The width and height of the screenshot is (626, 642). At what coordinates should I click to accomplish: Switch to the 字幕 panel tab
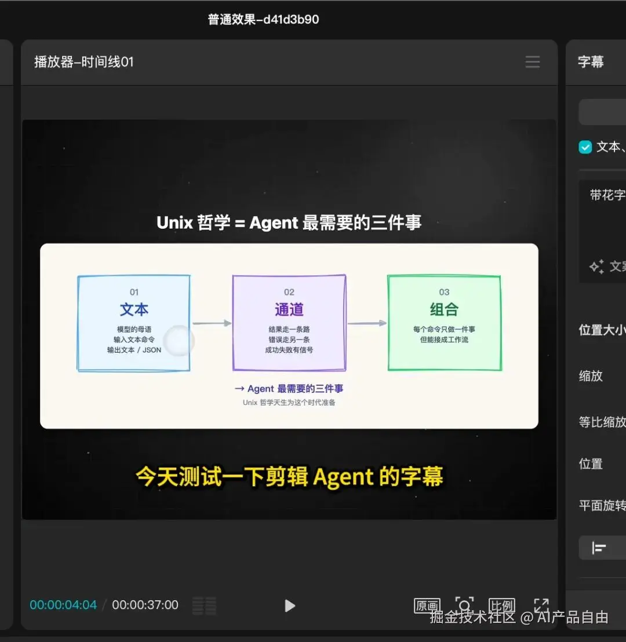pos(590,61)
